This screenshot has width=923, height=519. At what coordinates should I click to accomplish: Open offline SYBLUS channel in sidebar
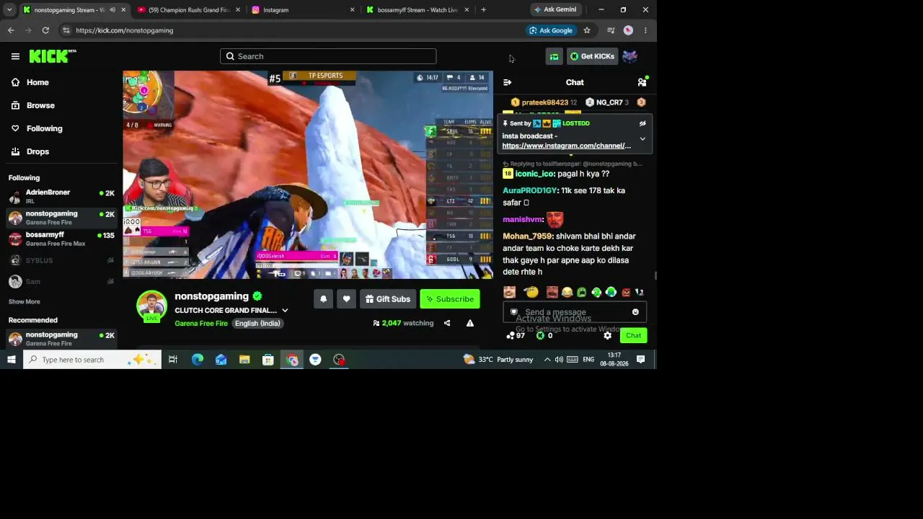coord(61,260)
